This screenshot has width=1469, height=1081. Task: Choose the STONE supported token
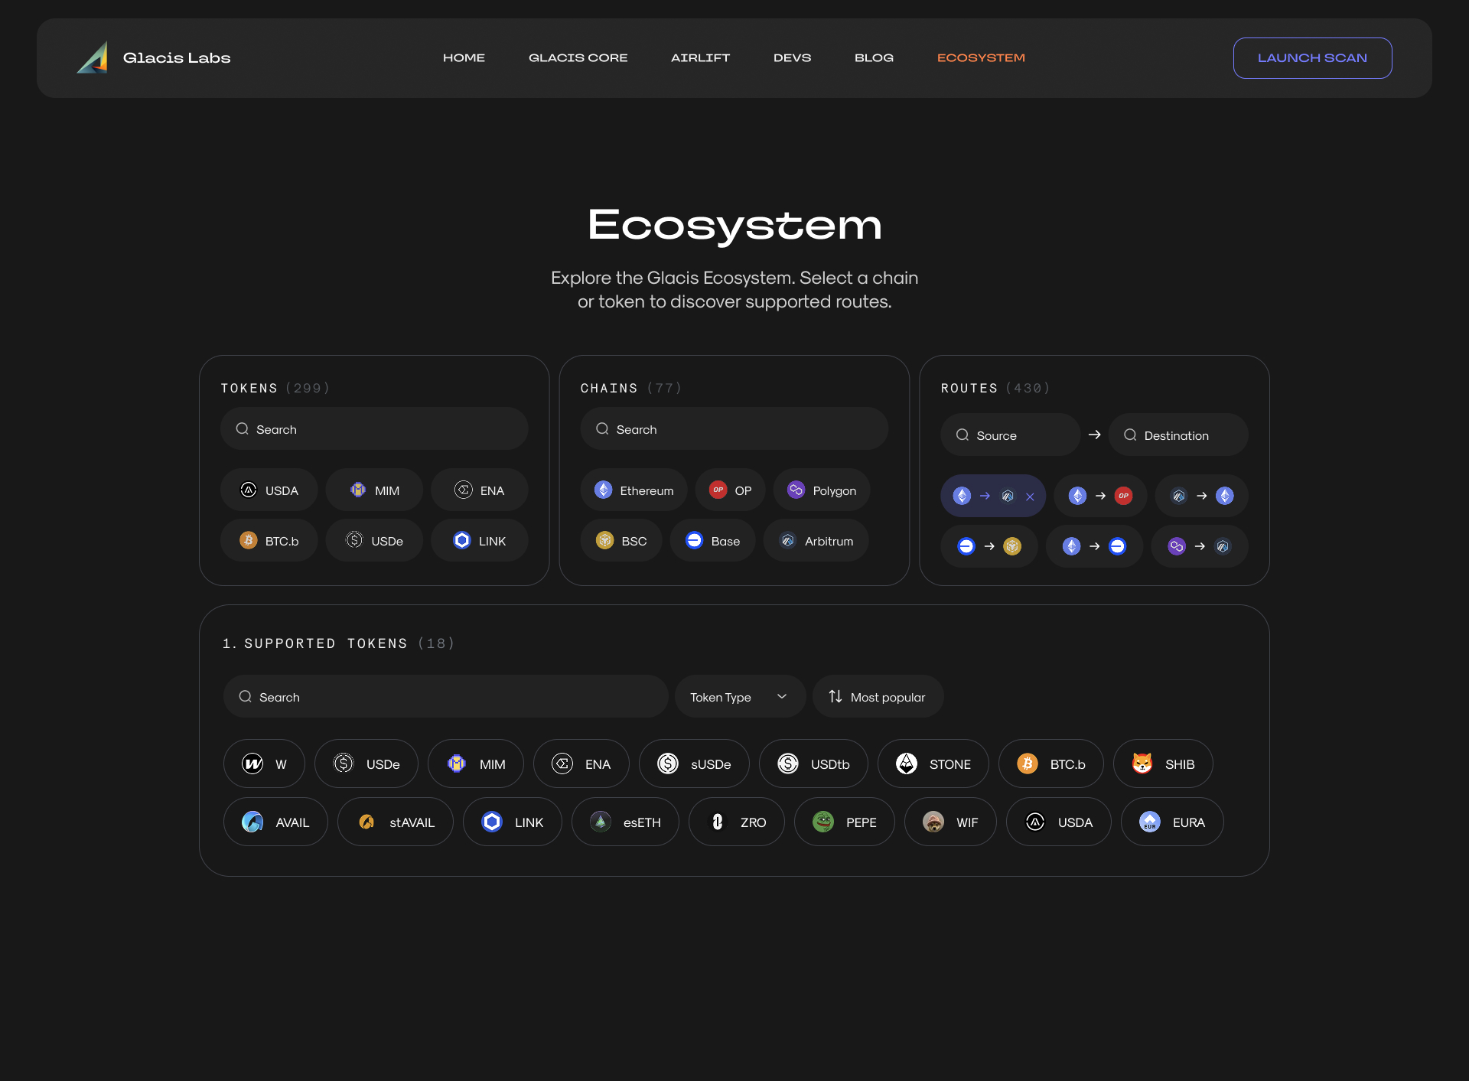[x=933, y=764]
